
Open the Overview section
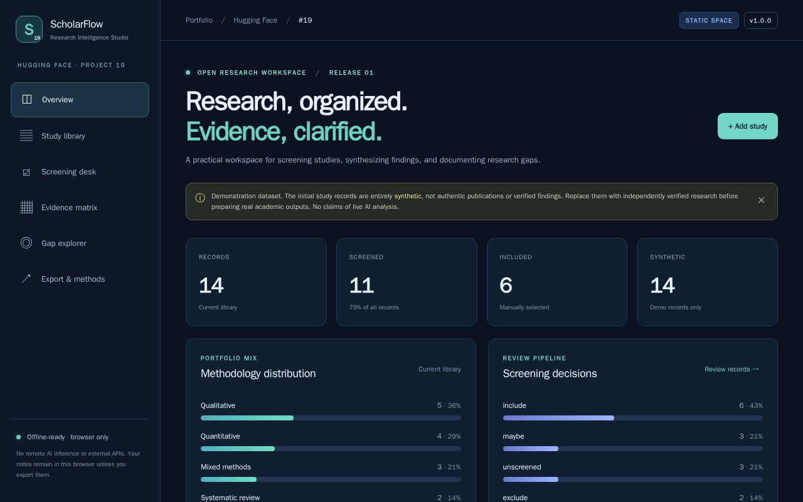click(x=80, y=100)
